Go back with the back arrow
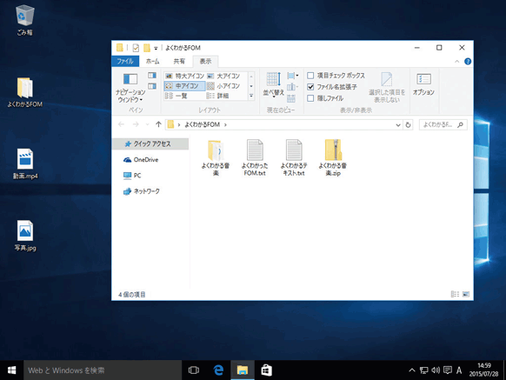Viewport: 506px width, 380px height. 122,124
